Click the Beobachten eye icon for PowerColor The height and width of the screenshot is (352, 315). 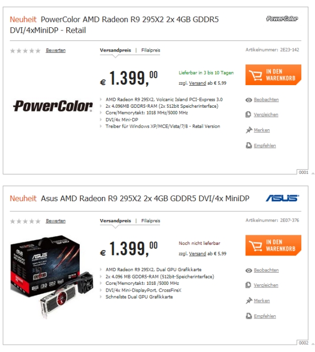point(249,100)
